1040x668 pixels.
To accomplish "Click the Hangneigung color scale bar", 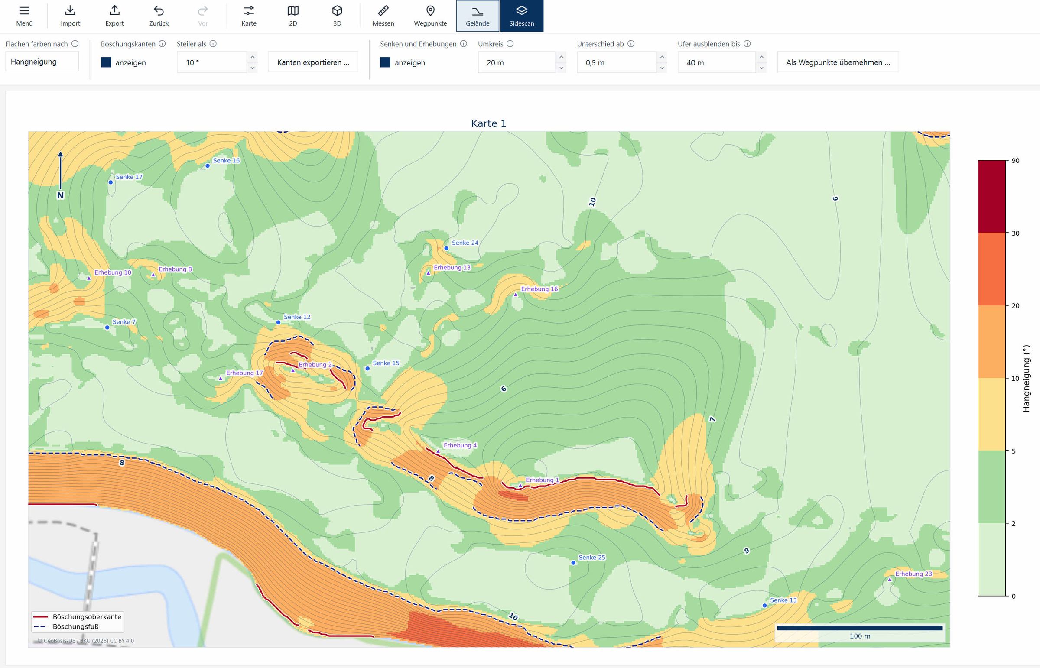I will 992,378.
